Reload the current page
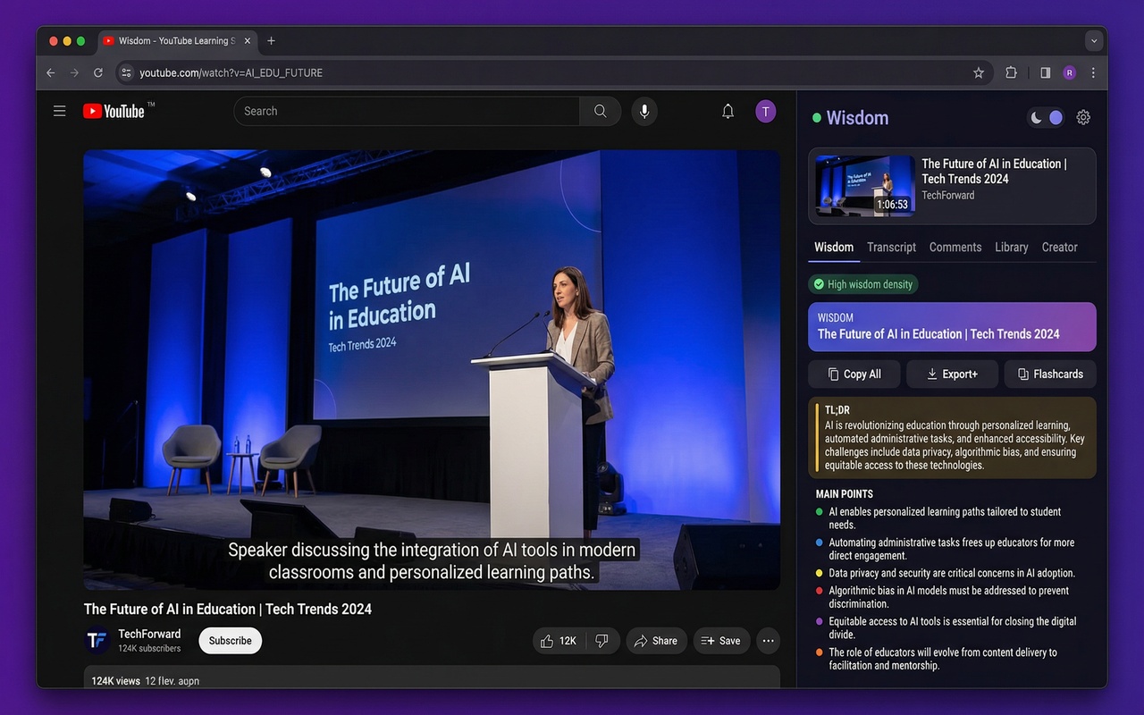1144x715 pixels. click(97, 72)
